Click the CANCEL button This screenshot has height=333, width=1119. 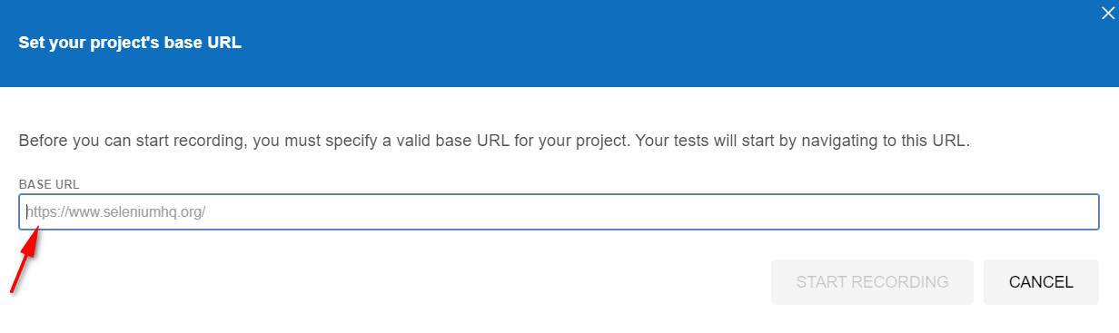(1041, 282)
